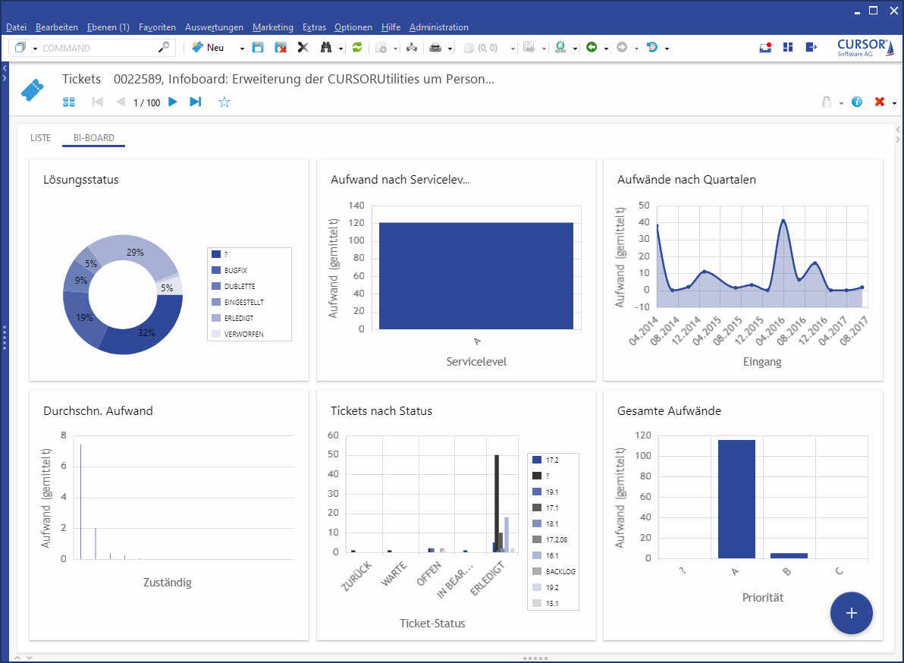
Task: Click the blue info icon
Action: click(857, 102)
